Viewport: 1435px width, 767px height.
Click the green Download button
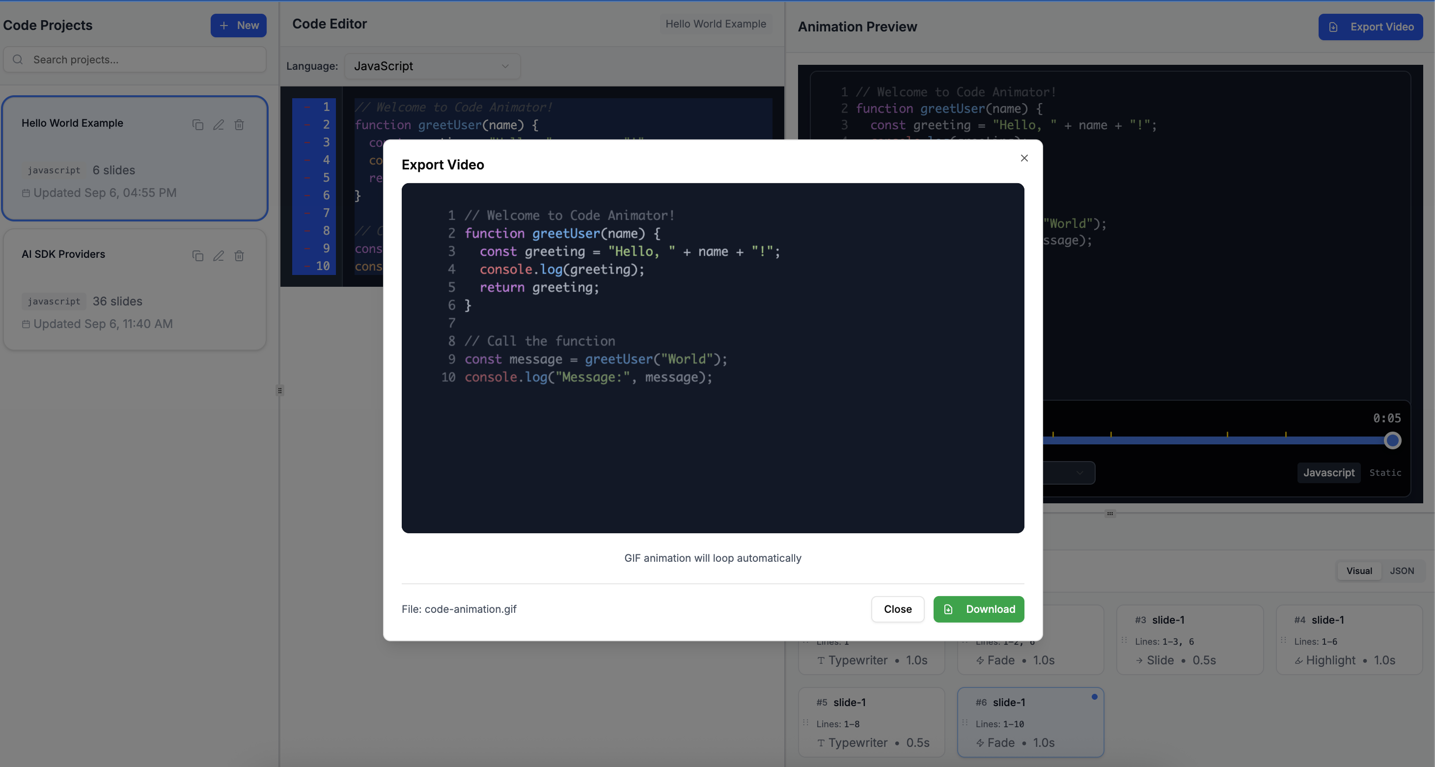click(978, 609)
